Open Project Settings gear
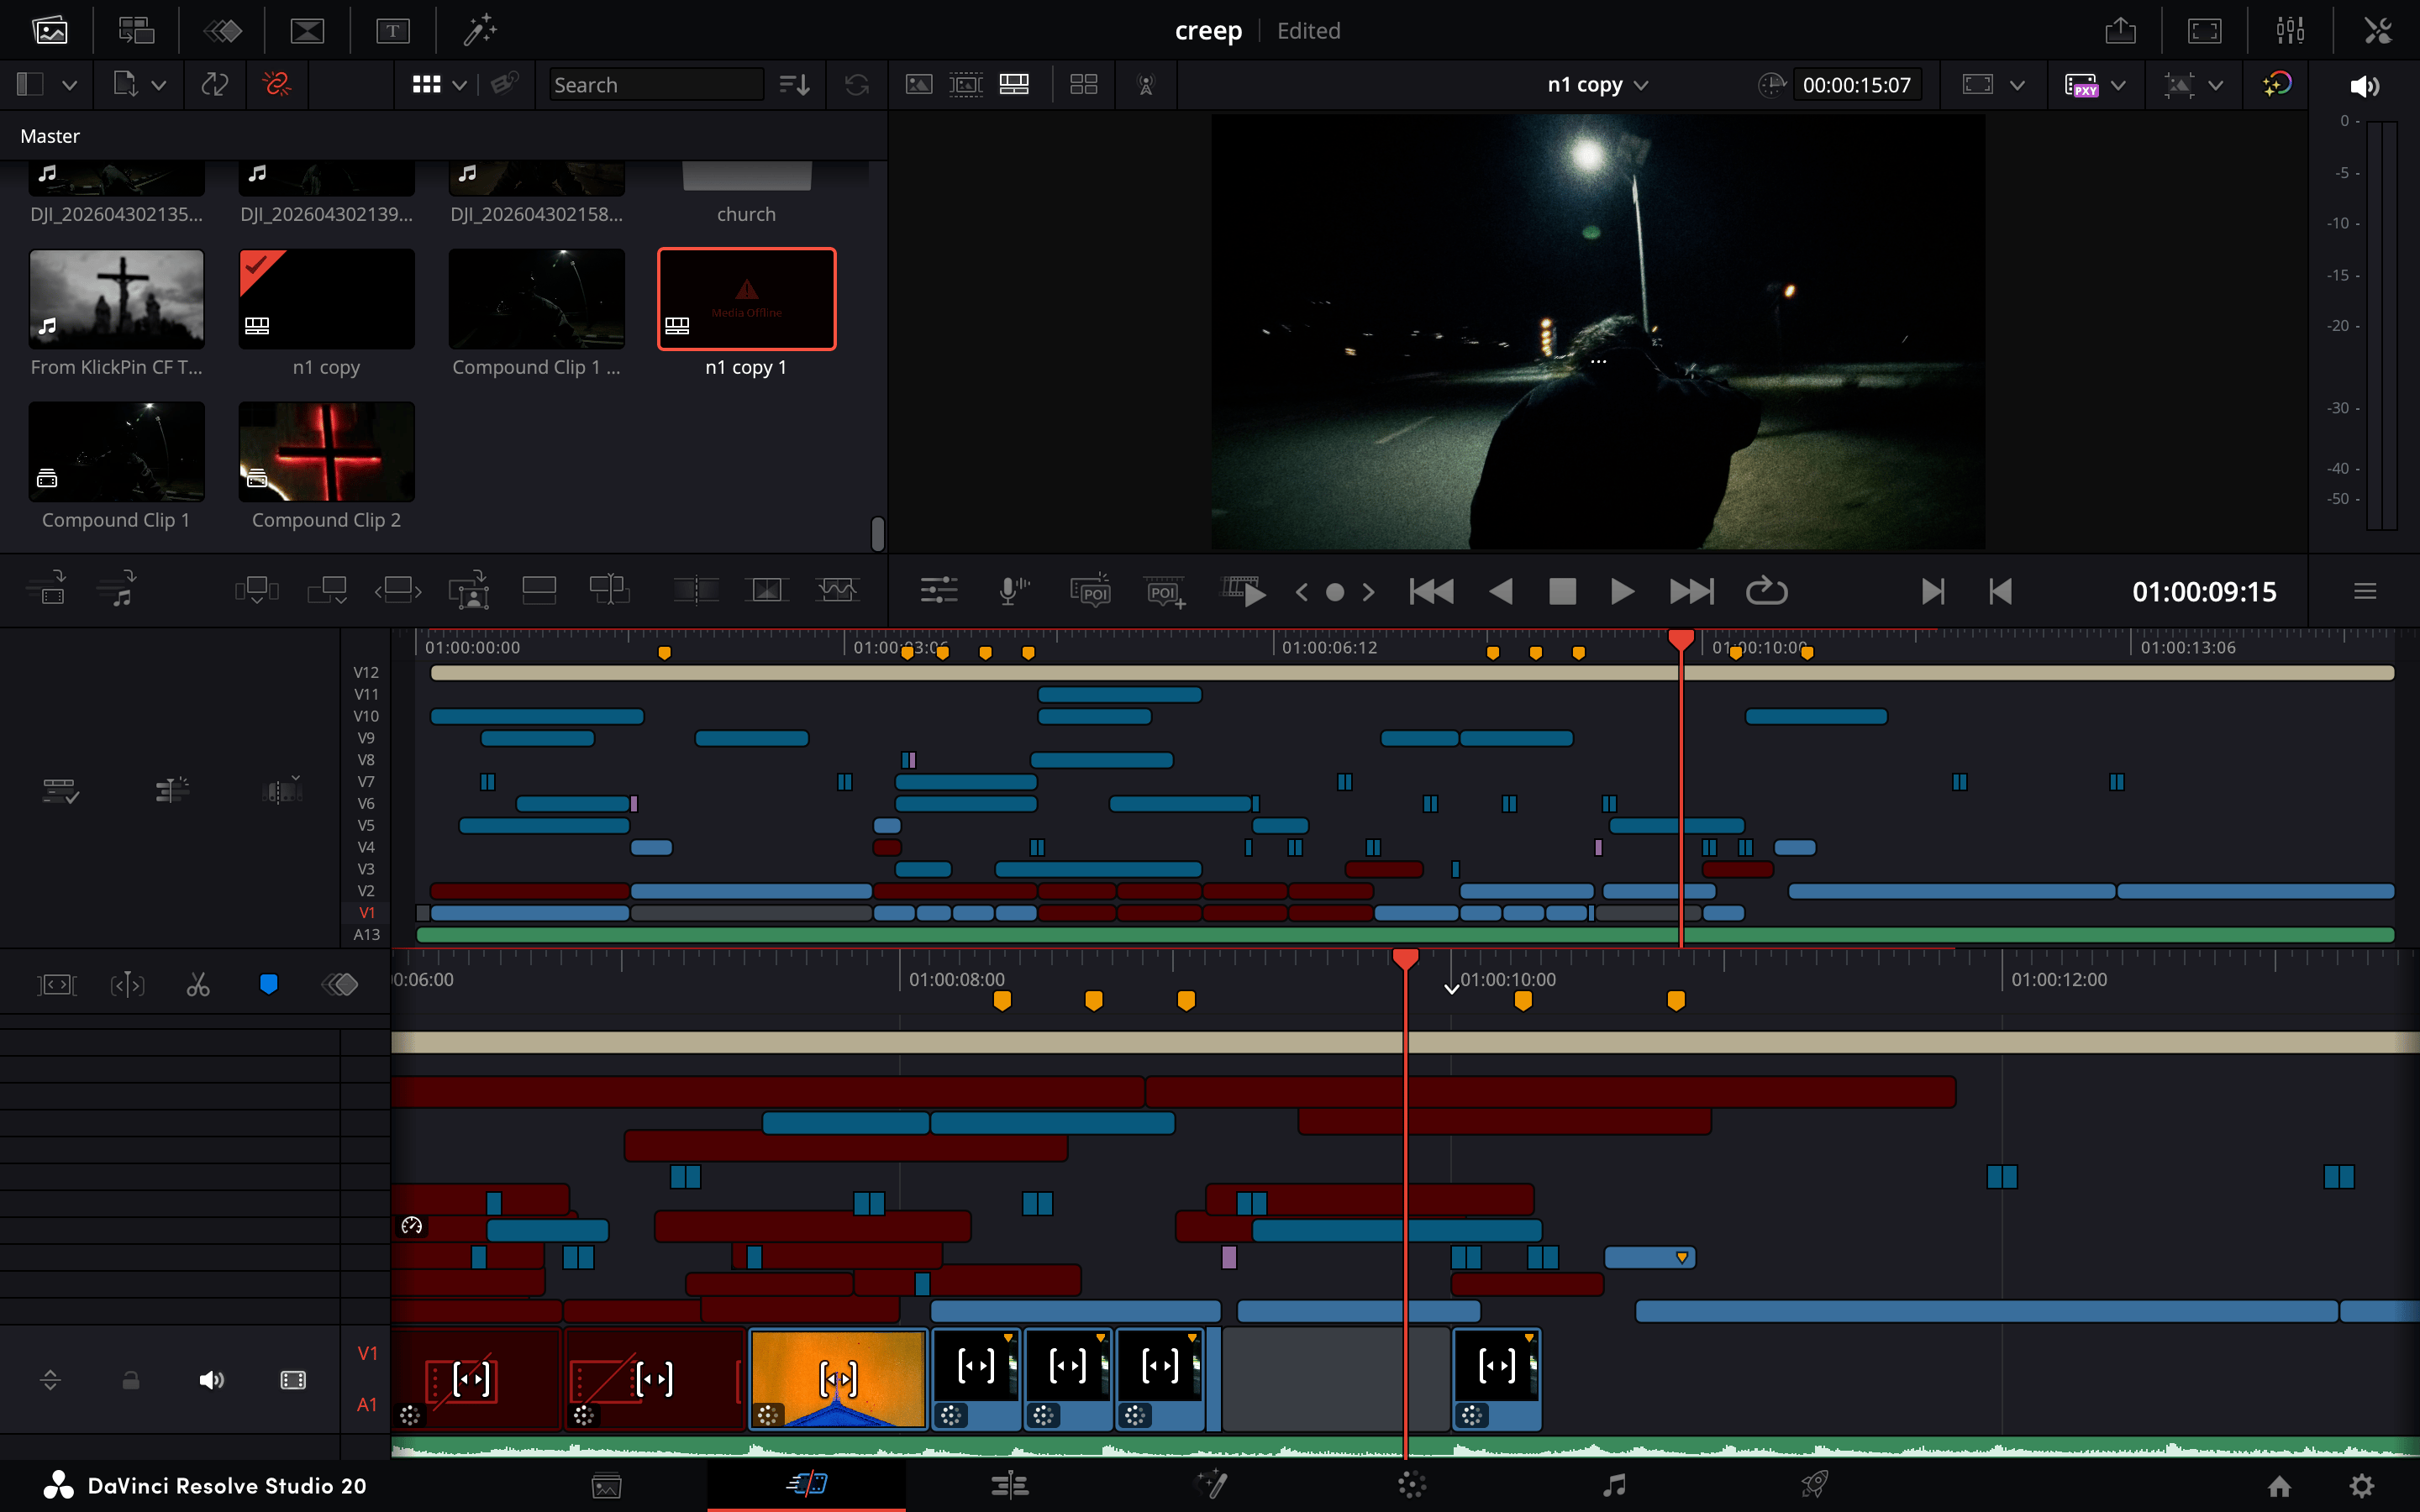Viewport: 2420px width, 1512px height. point(2361,1486)
